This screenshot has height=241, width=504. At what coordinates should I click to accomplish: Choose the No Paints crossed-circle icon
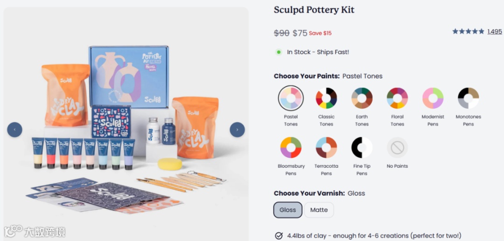point(397,148)
